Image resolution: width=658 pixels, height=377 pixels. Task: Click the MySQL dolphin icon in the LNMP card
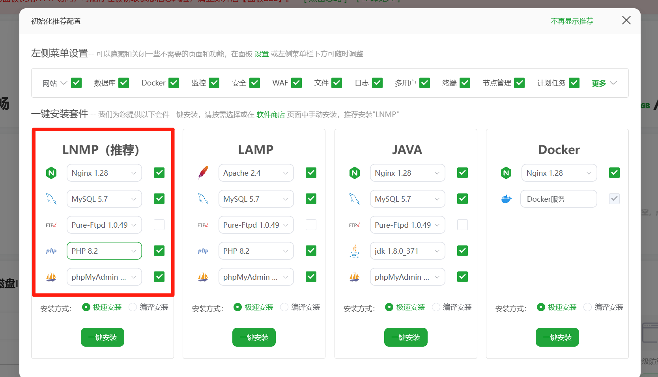pyautogui.click(x=51, y=199)
